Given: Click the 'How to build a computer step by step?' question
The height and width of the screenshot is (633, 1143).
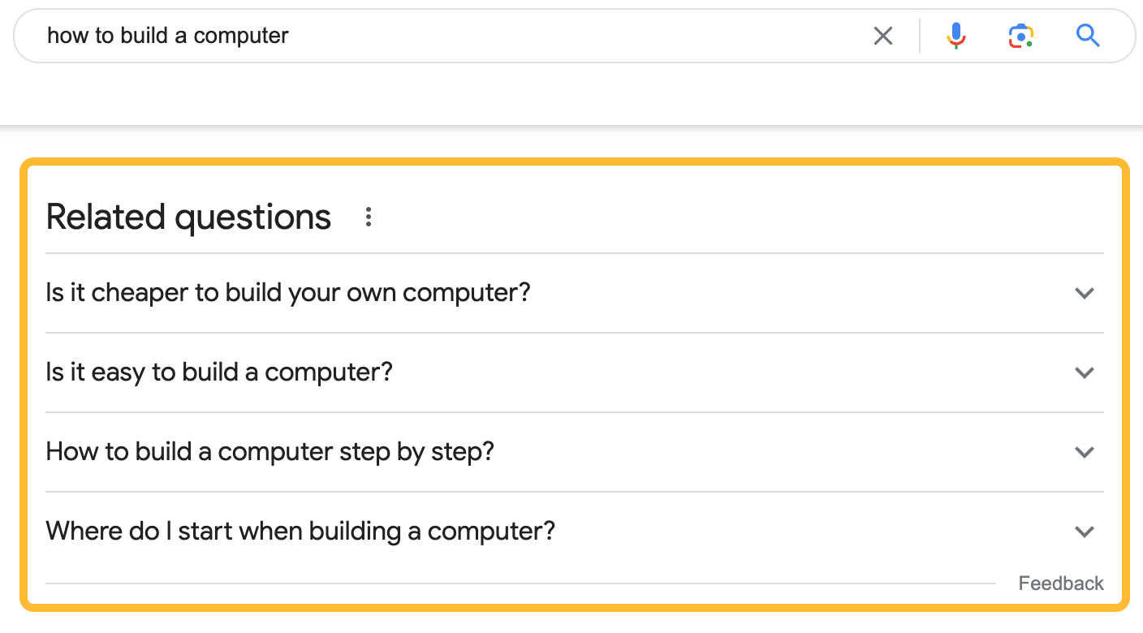Looking at the screenshot, I should 269,451.
